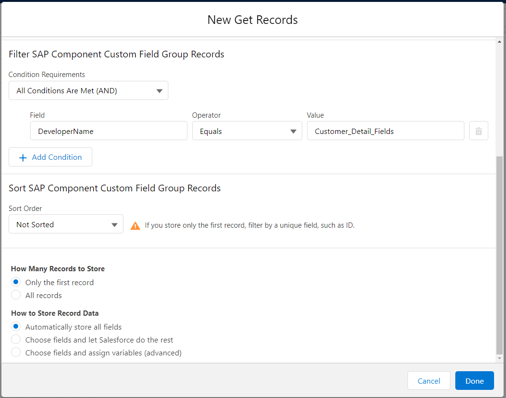506x398 pixels.
Task: Choose Automatically store all fields
Action: [x=16, y=327]
